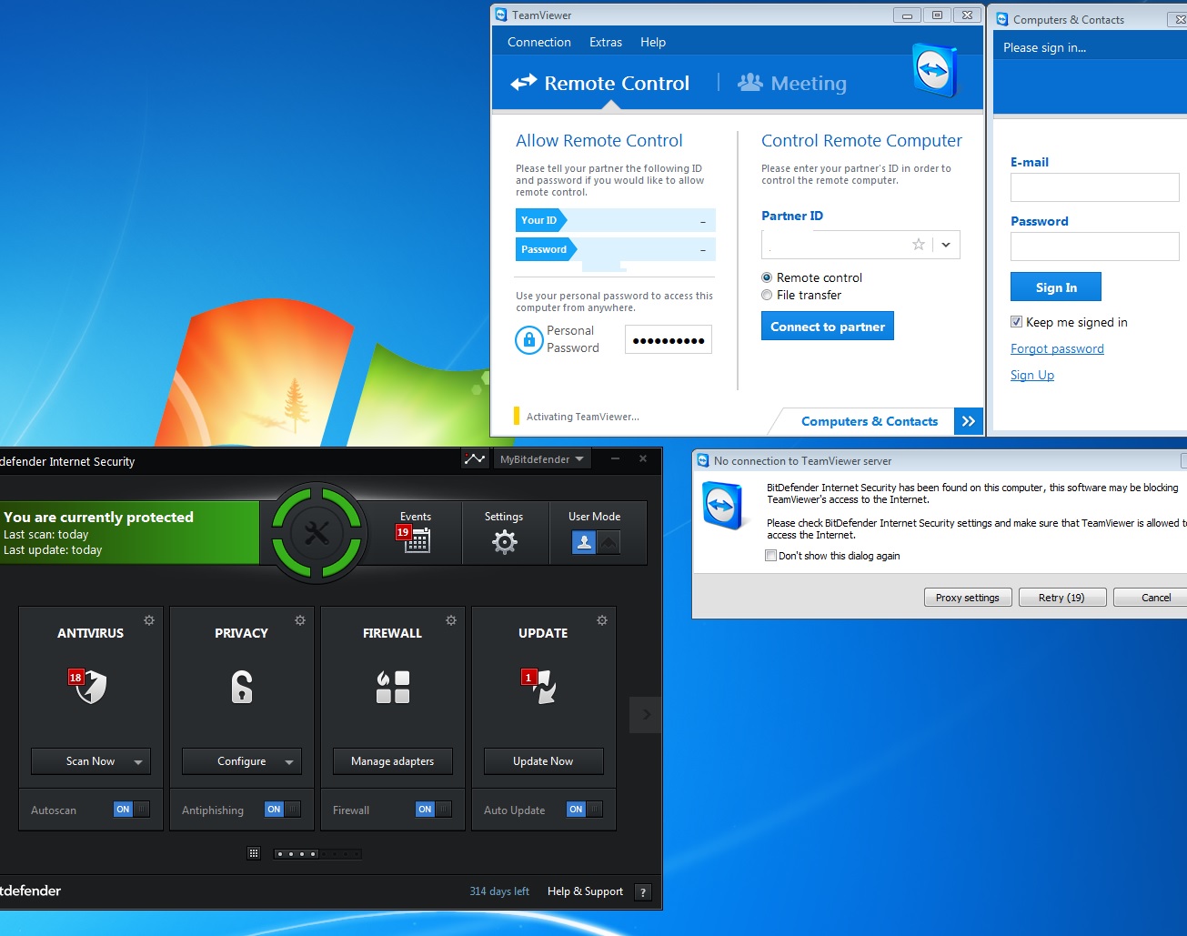This screenshot has width=1187, height=936.
Task: Open Bitdefender activity graph icon
Action: (x=475, y=459)
